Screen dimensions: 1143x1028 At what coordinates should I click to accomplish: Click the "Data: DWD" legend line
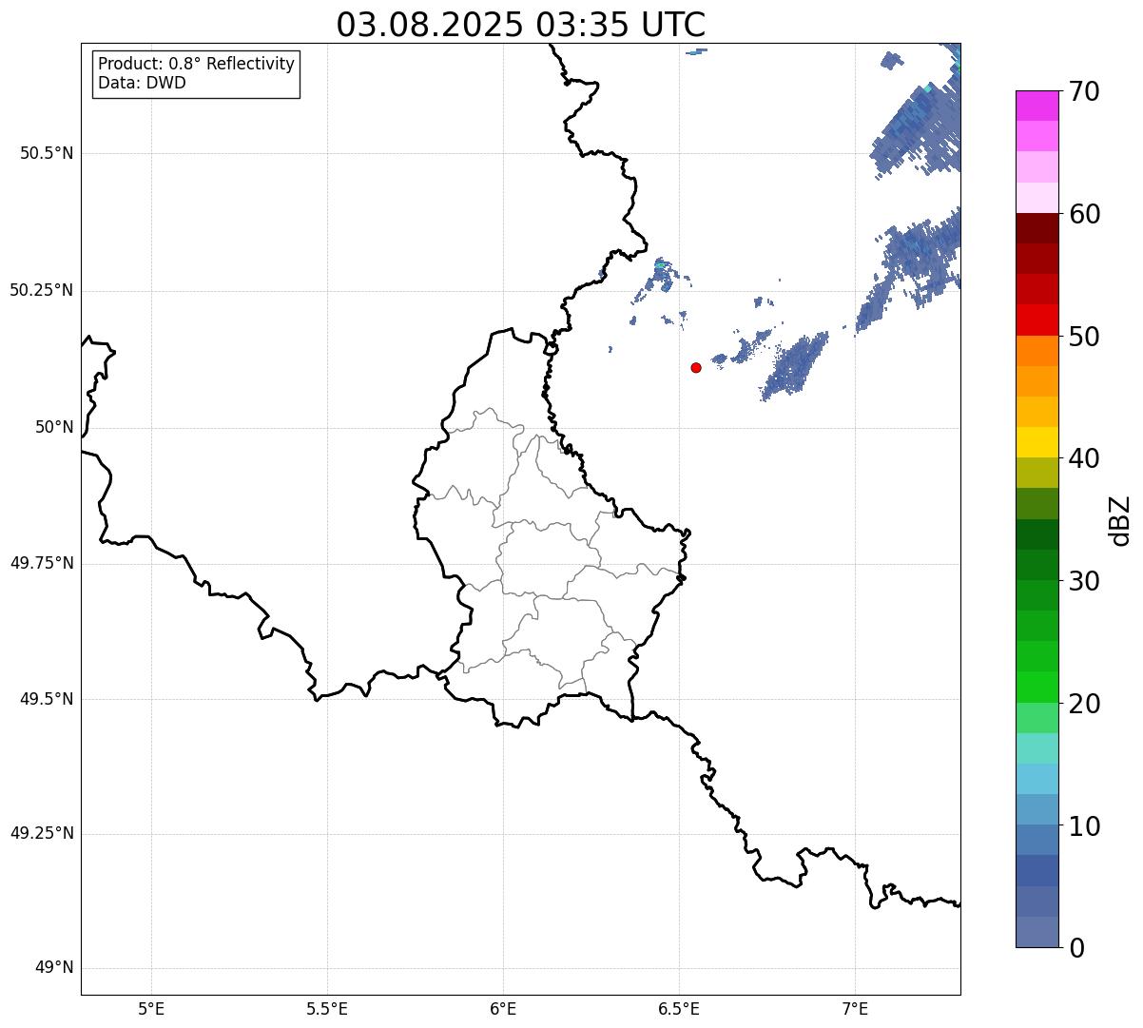[x=142, y=83]
